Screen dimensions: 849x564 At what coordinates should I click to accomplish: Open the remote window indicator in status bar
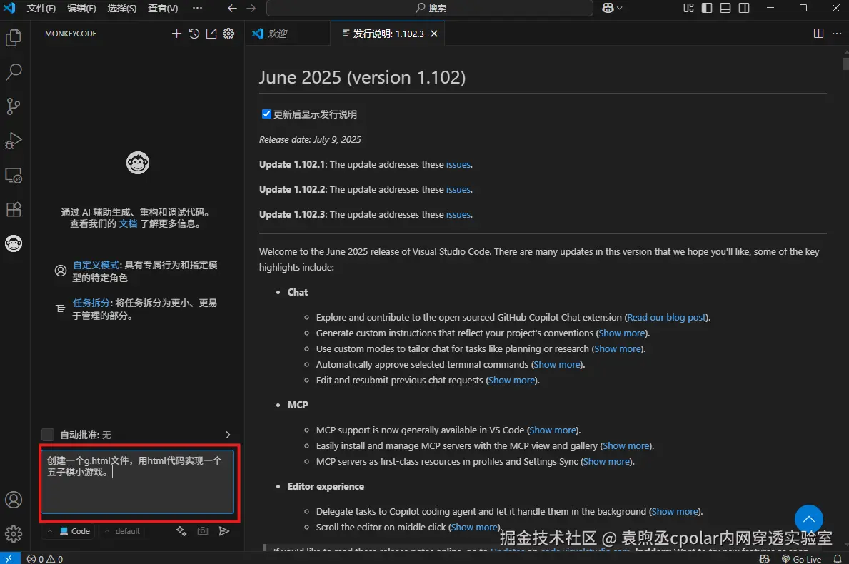click(10, 558)
